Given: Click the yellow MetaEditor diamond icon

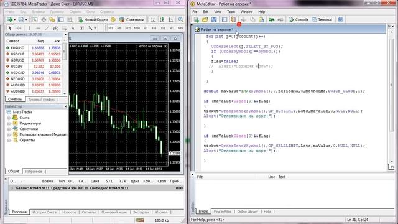Looking at the screenshot, I should tap(113, 19).
